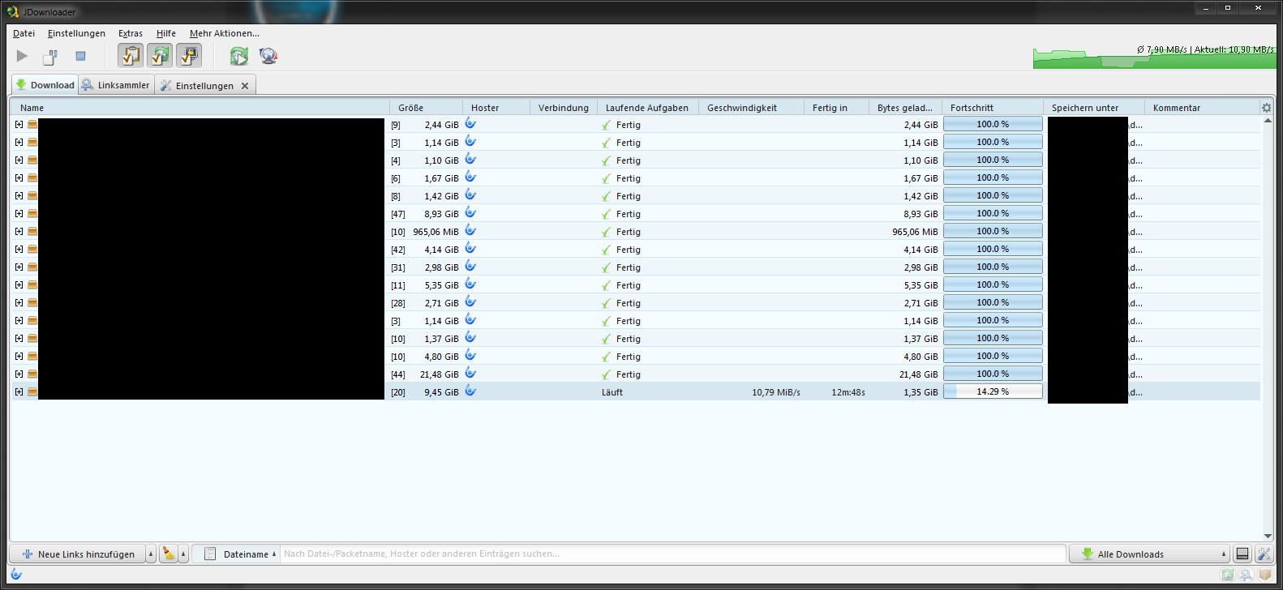Expand the package sized 965,06 MiB
The image size is (1283, 590).
point(19,232)
